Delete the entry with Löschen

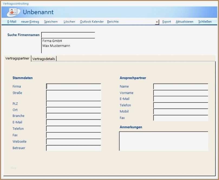pos(69,22)
